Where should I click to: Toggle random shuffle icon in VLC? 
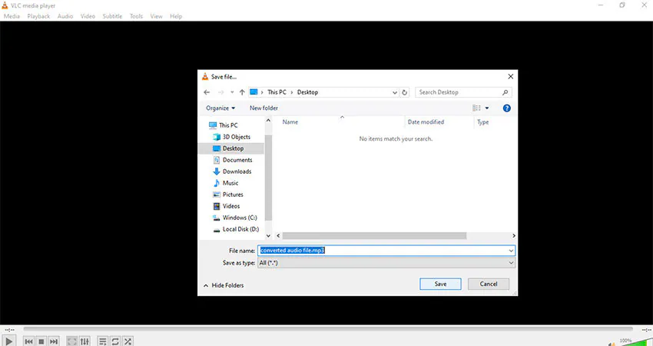point(128,341)
